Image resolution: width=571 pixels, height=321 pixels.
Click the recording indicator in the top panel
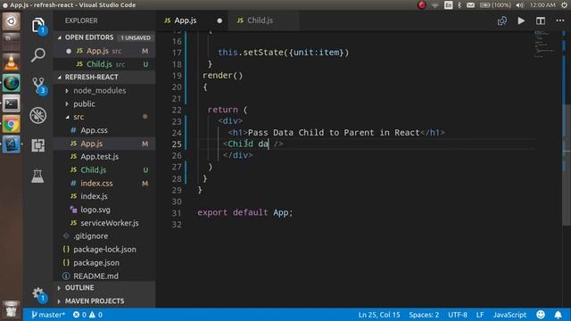click(422, 5)
